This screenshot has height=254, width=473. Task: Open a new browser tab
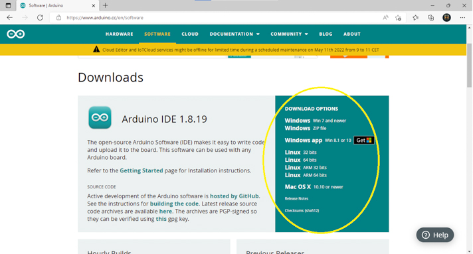pyautogui.click(x=105, y=5)
